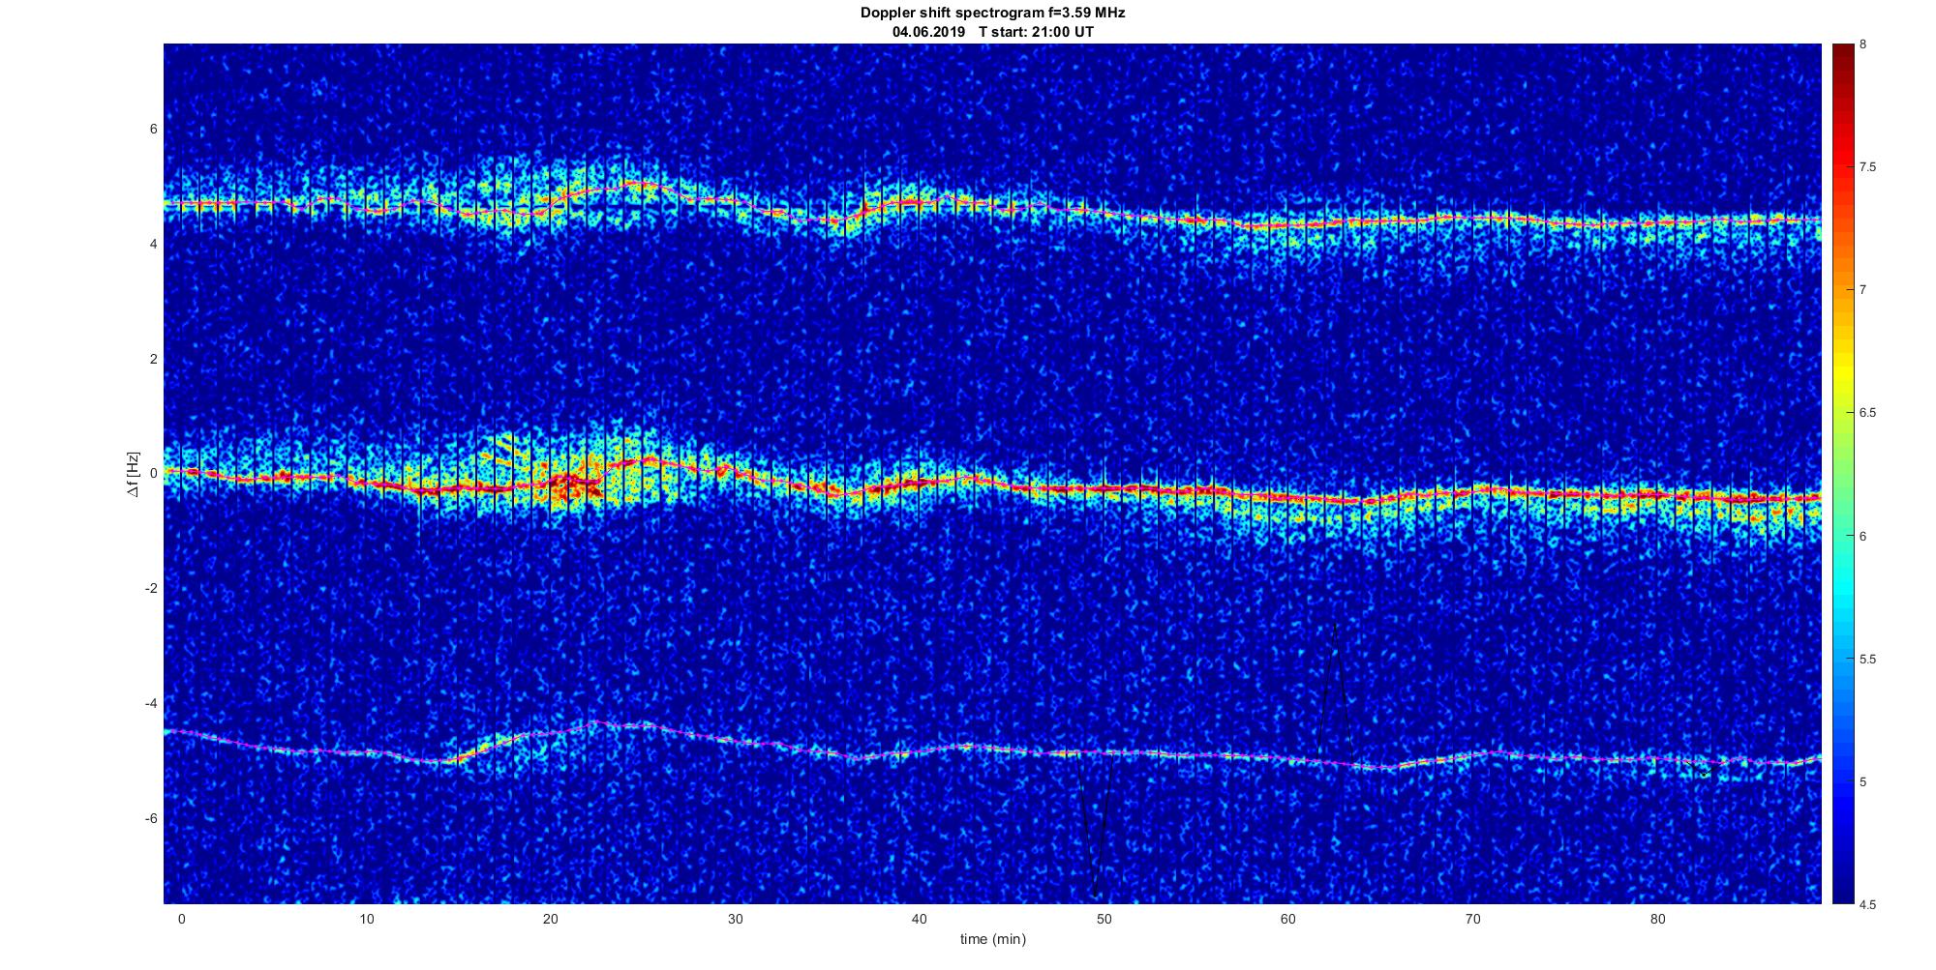The height and width of the screenshot is (970, 1936).
Task: Click the y-axis tick label 6
Action: click(x=153, y=130)
